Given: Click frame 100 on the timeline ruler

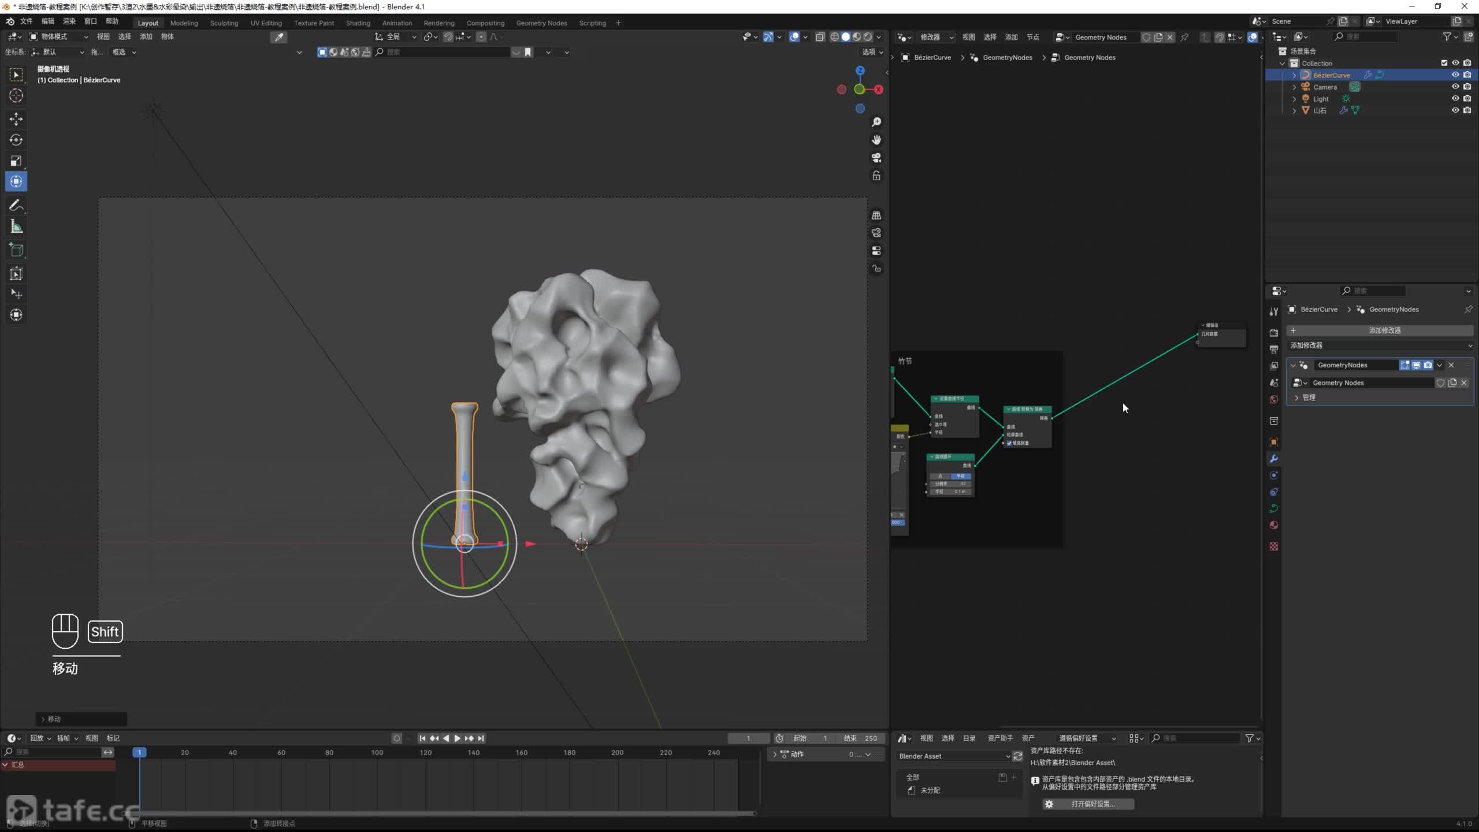Looking at the screenshot, I should tap(377, 752).
